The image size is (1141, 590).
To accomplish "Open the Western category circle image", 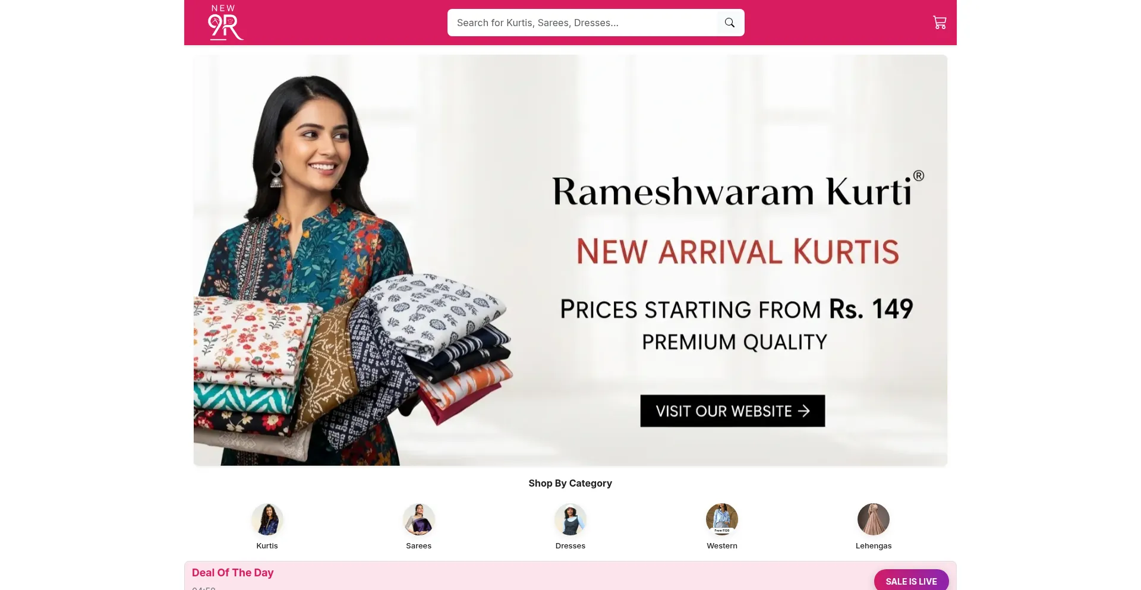I will click(x=722, y=519).
